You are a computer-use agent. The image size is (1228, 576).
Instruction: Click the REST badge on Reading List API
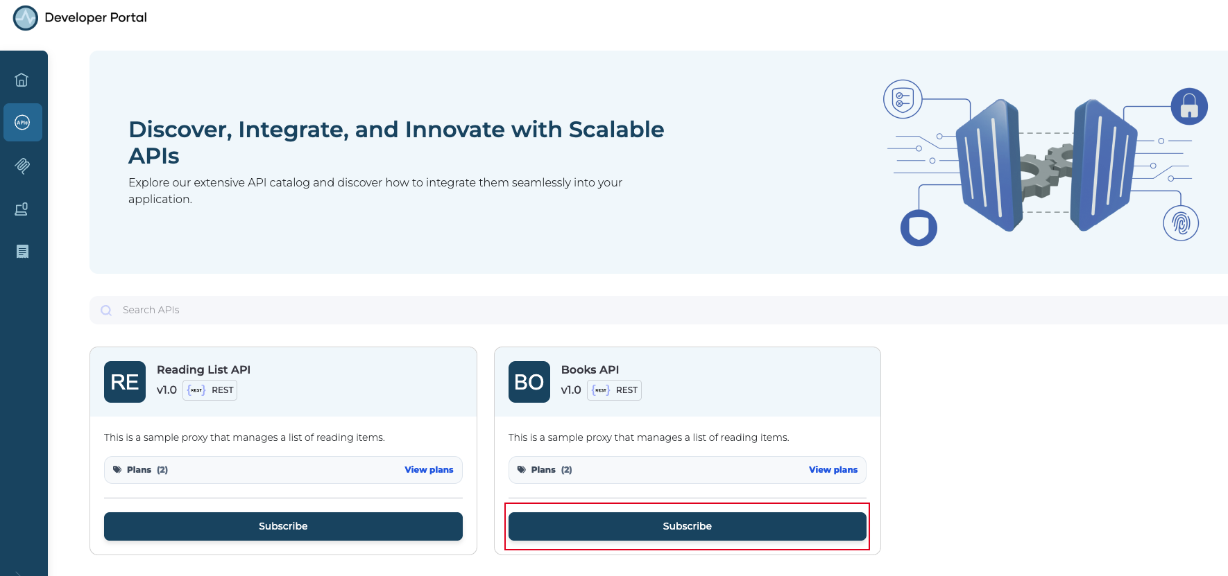point(210,390)
